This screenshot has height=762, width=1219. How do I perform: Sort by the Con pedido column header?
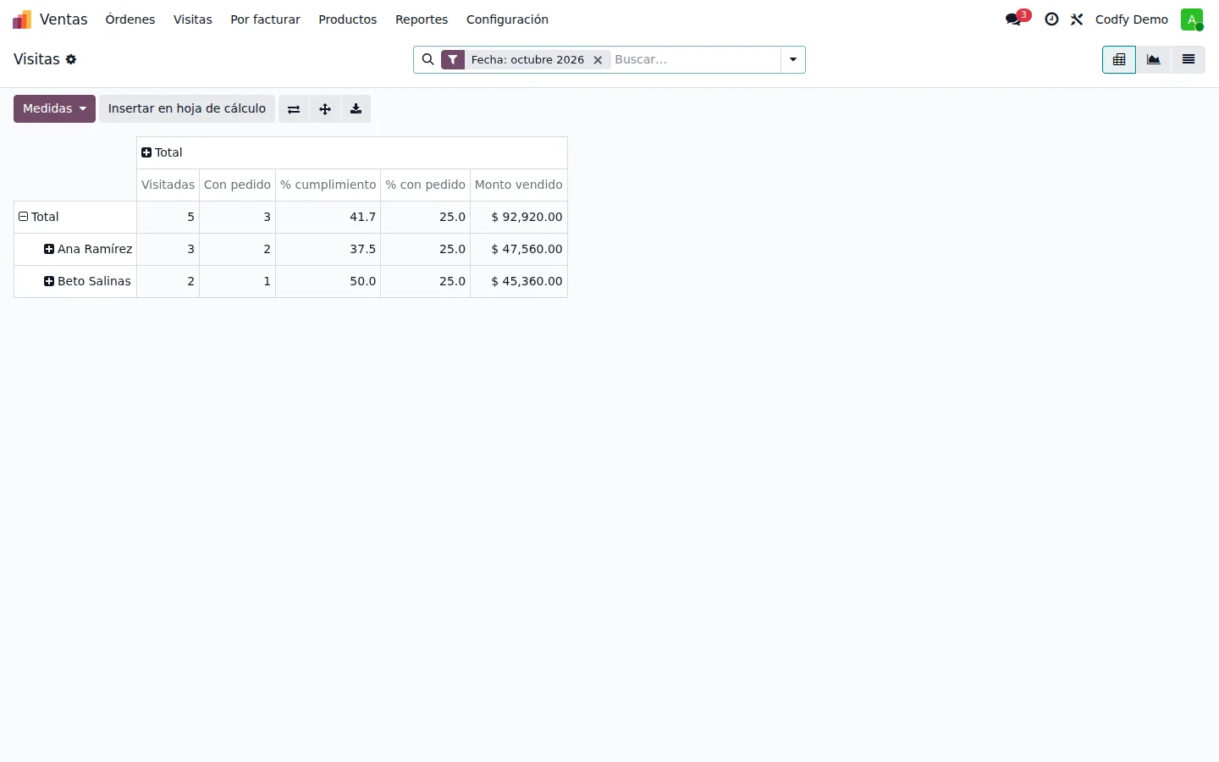(x=237, y=185)
